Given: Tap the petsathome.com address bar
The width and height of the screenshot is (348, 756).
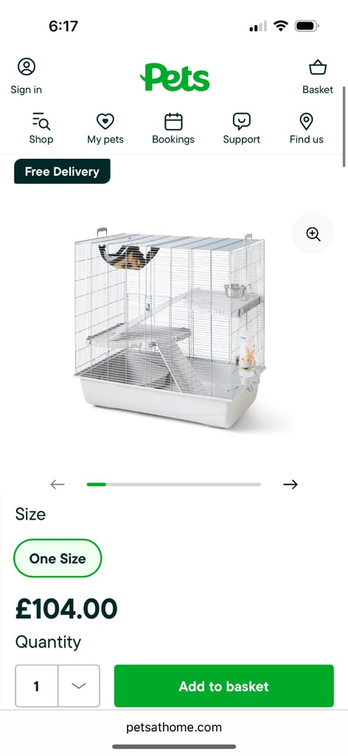Looking at the screenshot, I should (x=174, y=727).
